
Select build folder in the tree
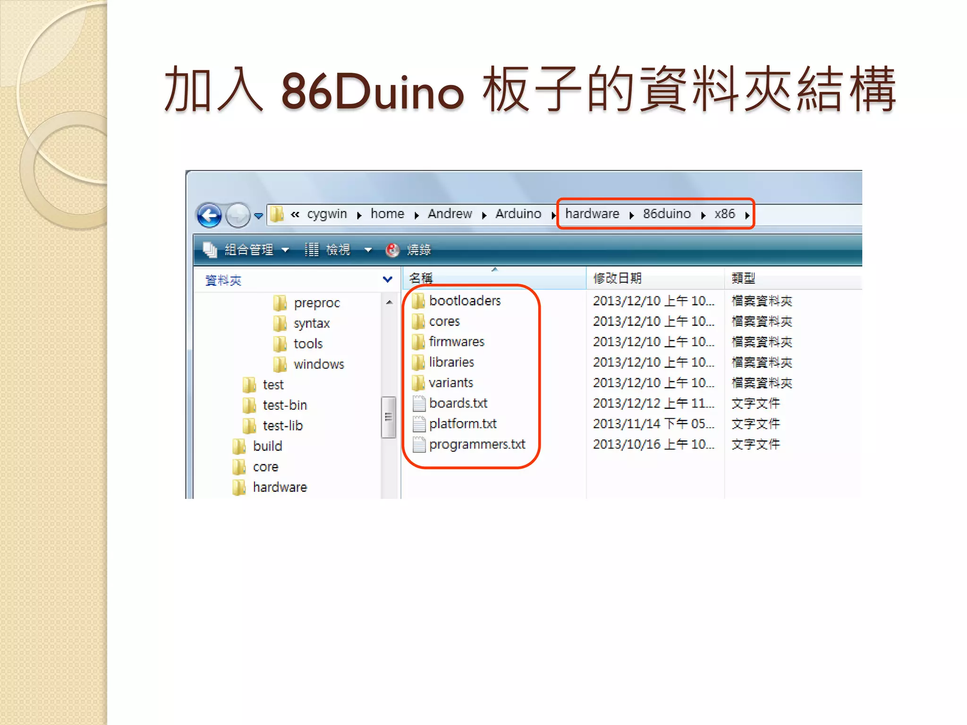coord(267,446)
